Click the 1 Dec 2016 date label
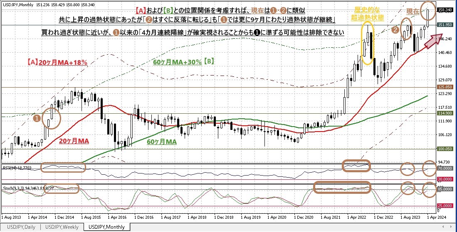 pyautogui.click(x=145, y=217)
